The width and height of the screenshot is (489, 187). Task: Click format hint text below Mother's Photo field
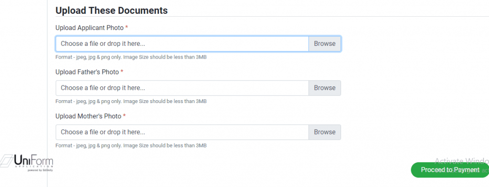(131, 145)
